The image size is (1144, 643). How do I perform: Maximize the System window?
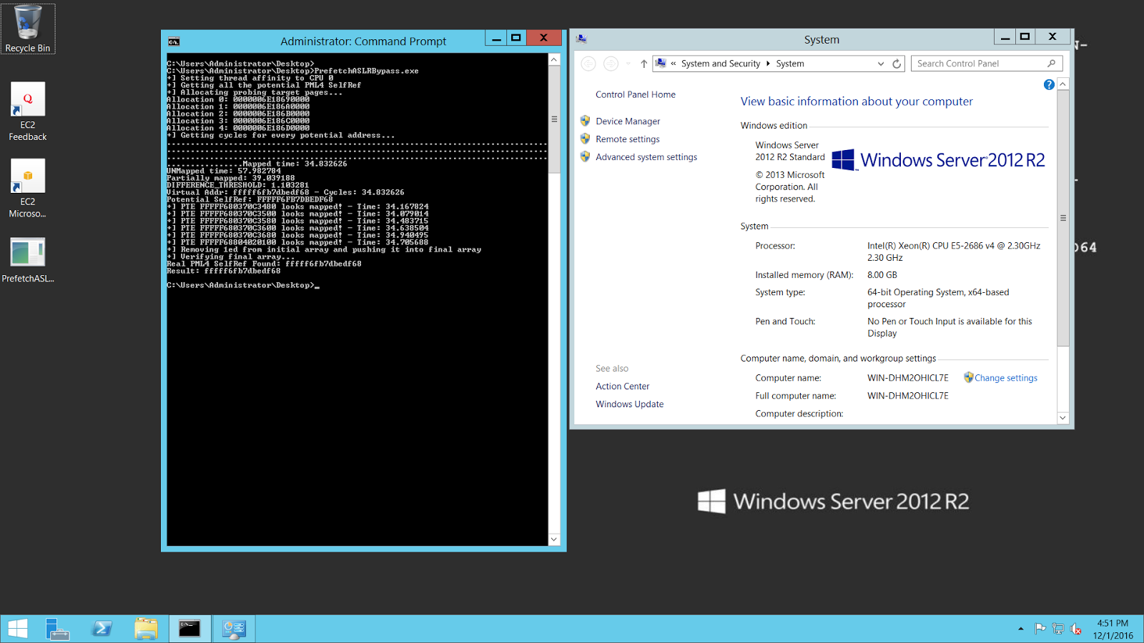[x=1025, y=36]
